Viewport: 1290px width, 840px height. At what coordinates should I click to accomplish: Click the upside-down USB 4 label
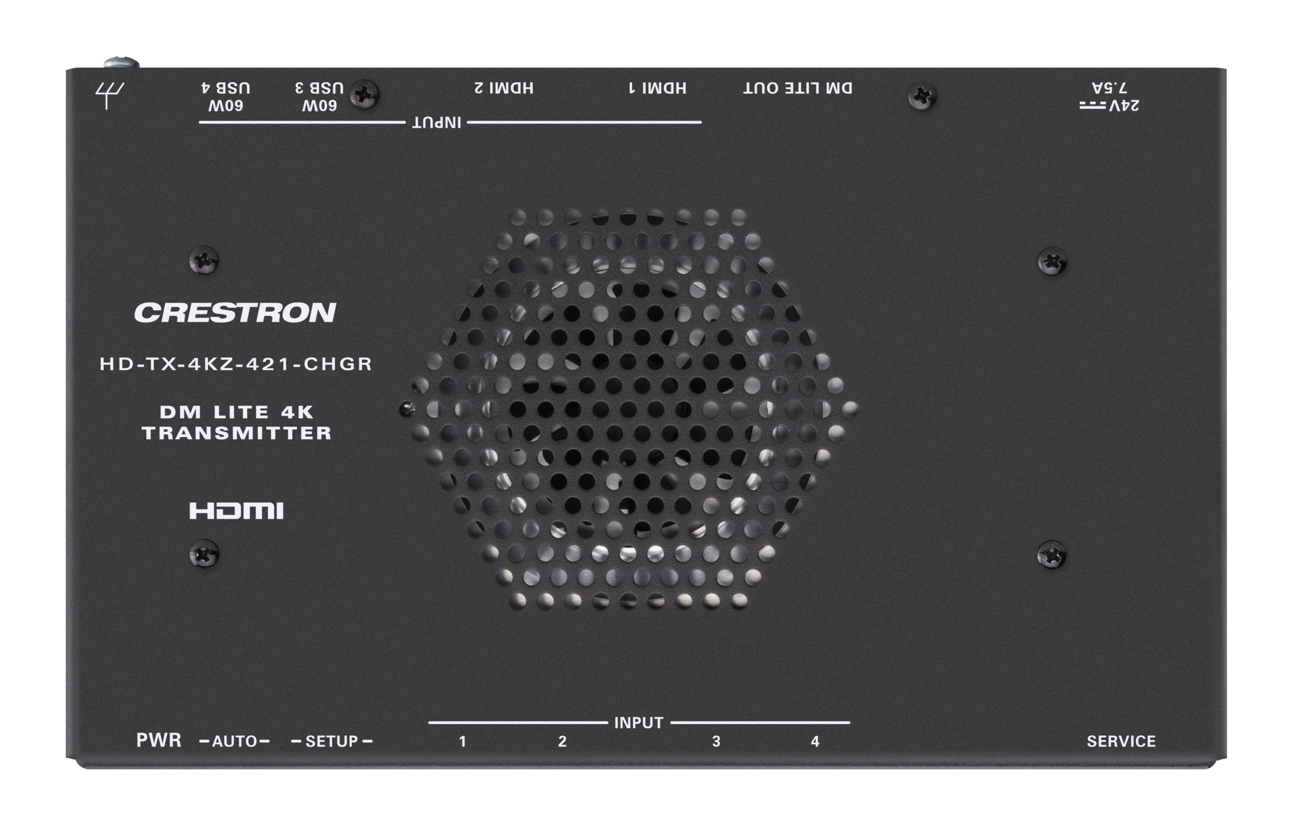tap(225, 87)
